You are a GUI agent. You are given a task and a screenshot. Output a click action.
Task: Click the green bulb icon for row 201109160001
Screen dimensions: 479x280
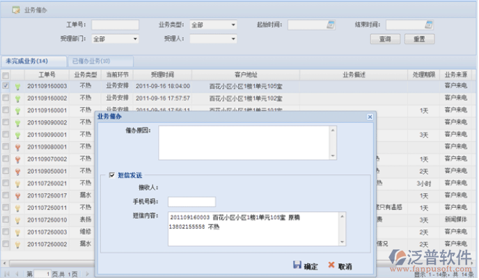pyautogui.click(x=17, y=111)
